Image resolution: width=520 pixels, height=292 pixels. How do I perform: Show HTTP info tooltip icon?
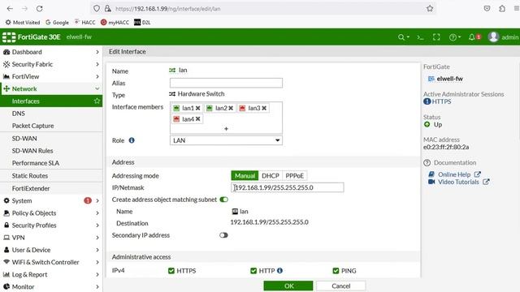279,270
